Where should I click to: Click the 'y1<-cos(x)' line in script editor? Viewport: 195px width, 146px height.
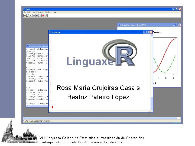(32, 72)
